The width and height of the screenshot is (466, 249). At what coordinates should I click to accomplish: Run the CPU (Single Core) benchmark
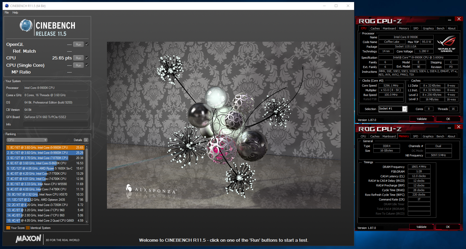[78, 65]
